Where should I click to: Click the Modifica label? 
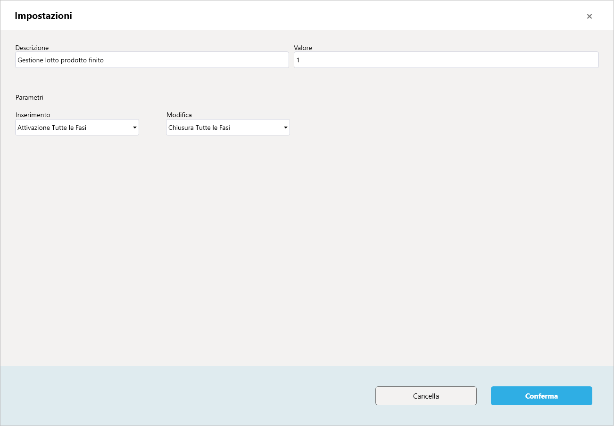(179, 115)
